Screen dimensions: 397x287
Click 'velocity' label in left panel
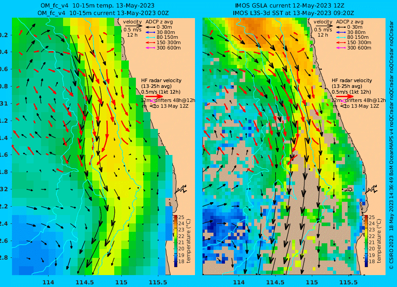[132, 22]
